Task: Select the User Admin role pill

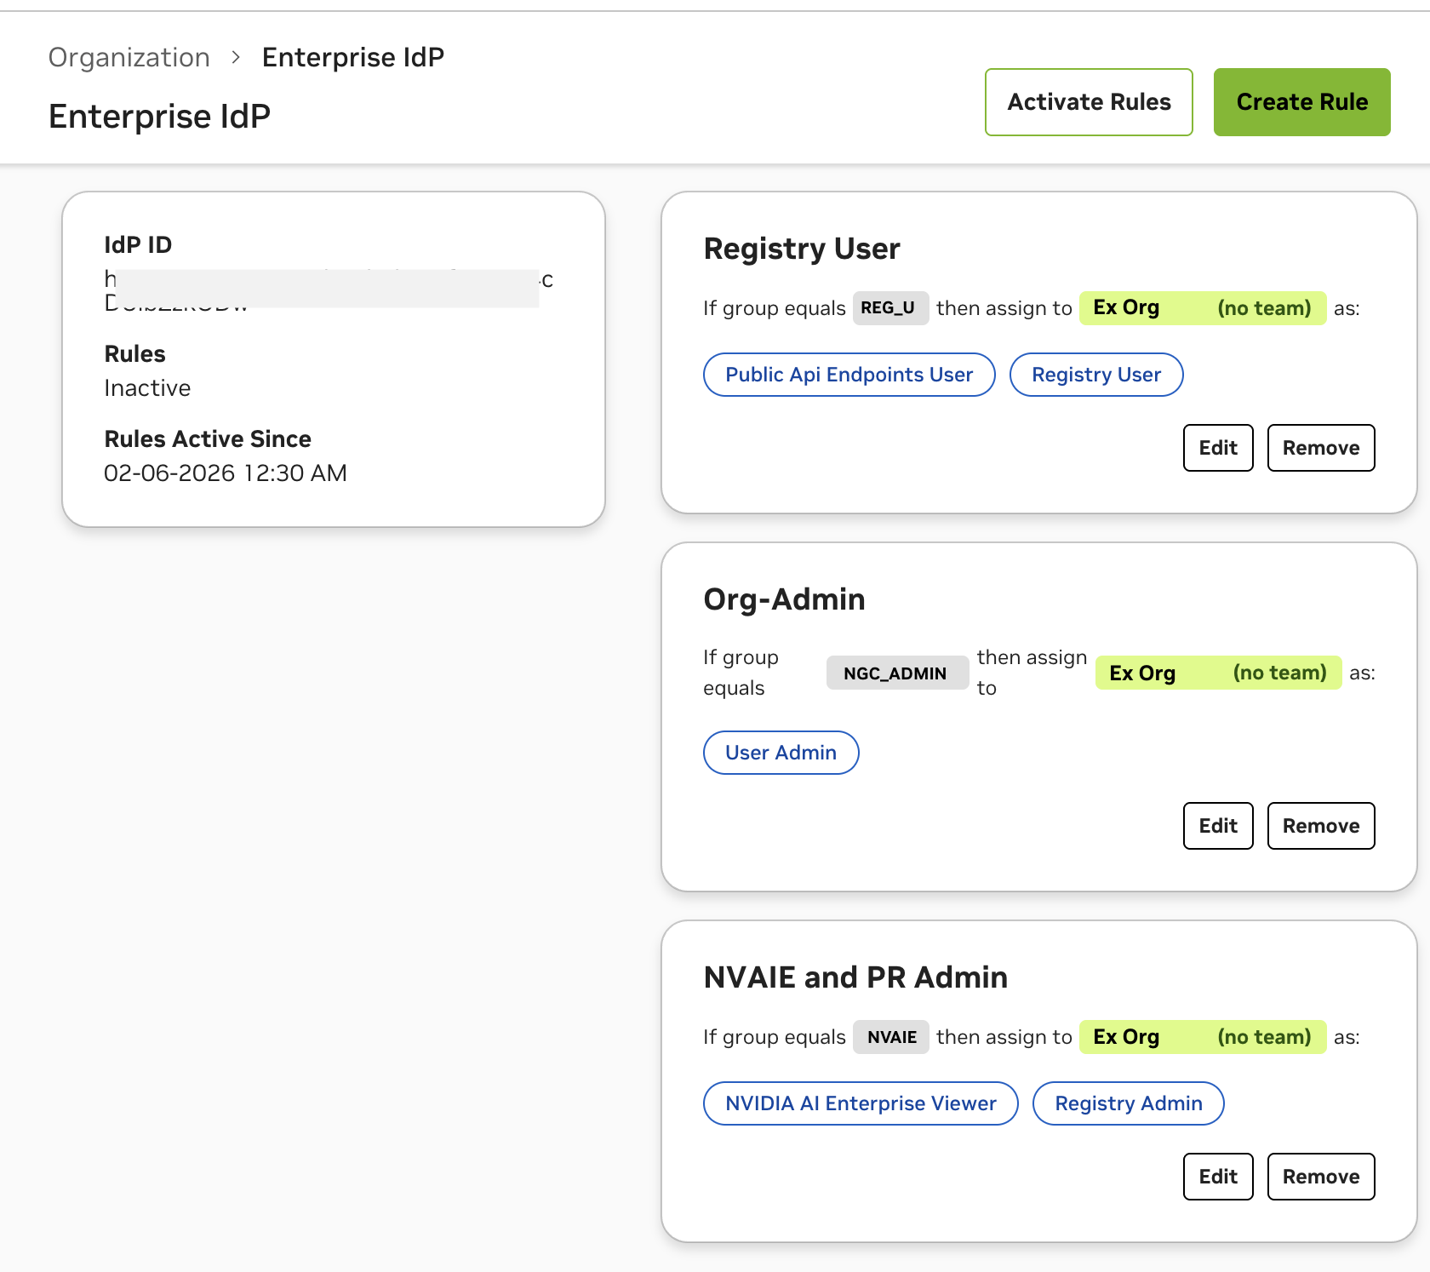Action: [x=781, y=752]
